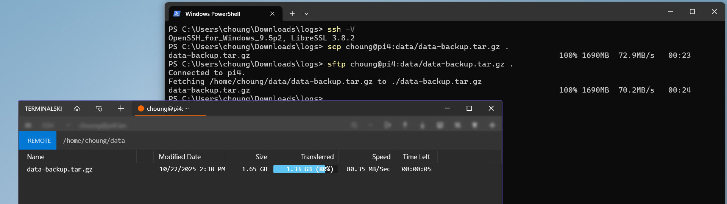Select the data-backup.tar.gz file row
727x204 pixels.
point(60,169)
